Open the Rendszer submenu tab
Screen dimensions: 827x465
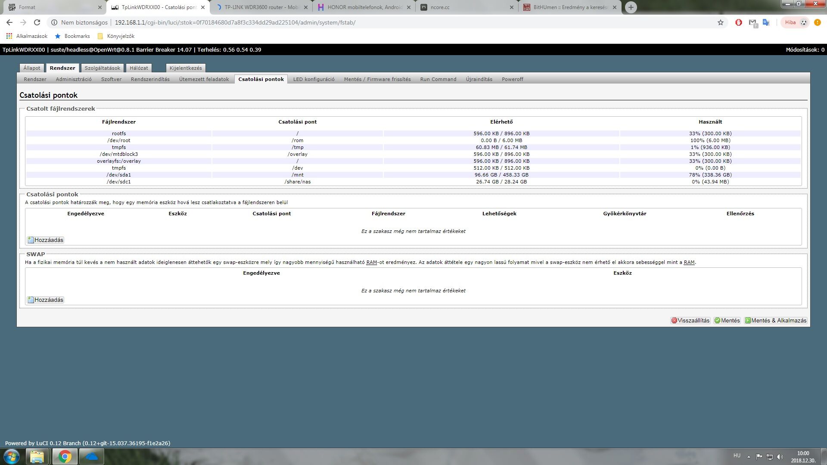click(x=35, y=79)
